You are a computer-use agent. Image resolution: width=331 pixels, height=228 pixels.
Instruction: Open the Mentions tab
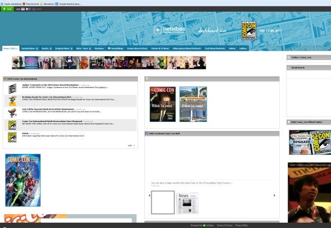99,48
